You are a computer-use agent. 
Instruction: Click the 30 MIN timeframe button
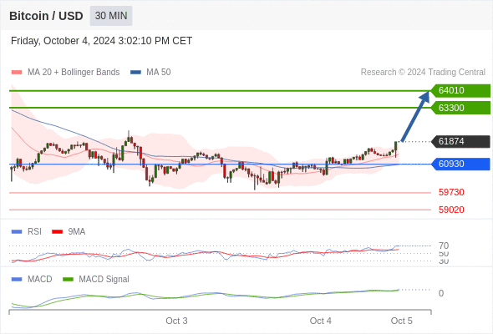click(111, 16)
